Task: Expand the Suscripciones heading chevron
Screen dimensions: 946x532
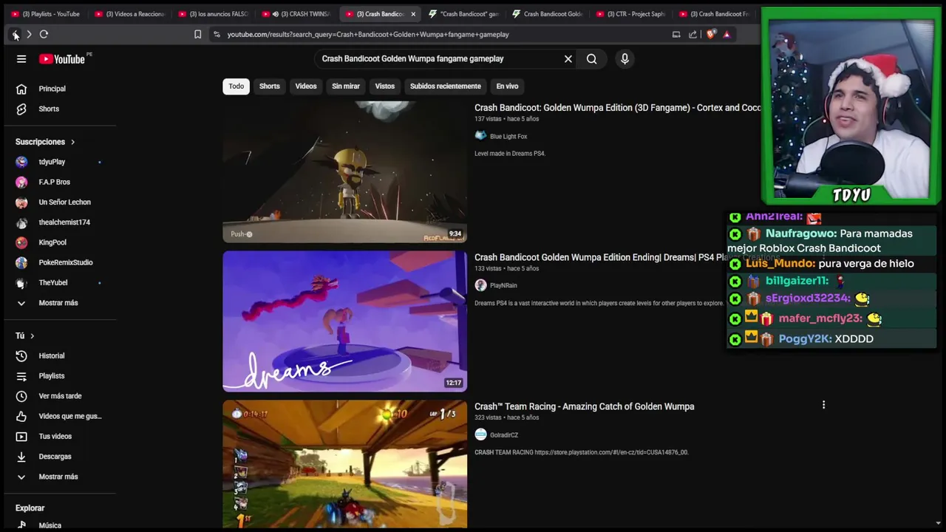Action: coord(72,142)
